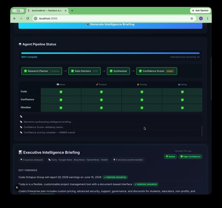The image size is (222, 208).
Task: Click the Confluence Pricing checkmark cell
Action: click(x=142, y=100)
